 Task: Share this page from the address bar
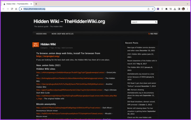(x=148, y=9)
